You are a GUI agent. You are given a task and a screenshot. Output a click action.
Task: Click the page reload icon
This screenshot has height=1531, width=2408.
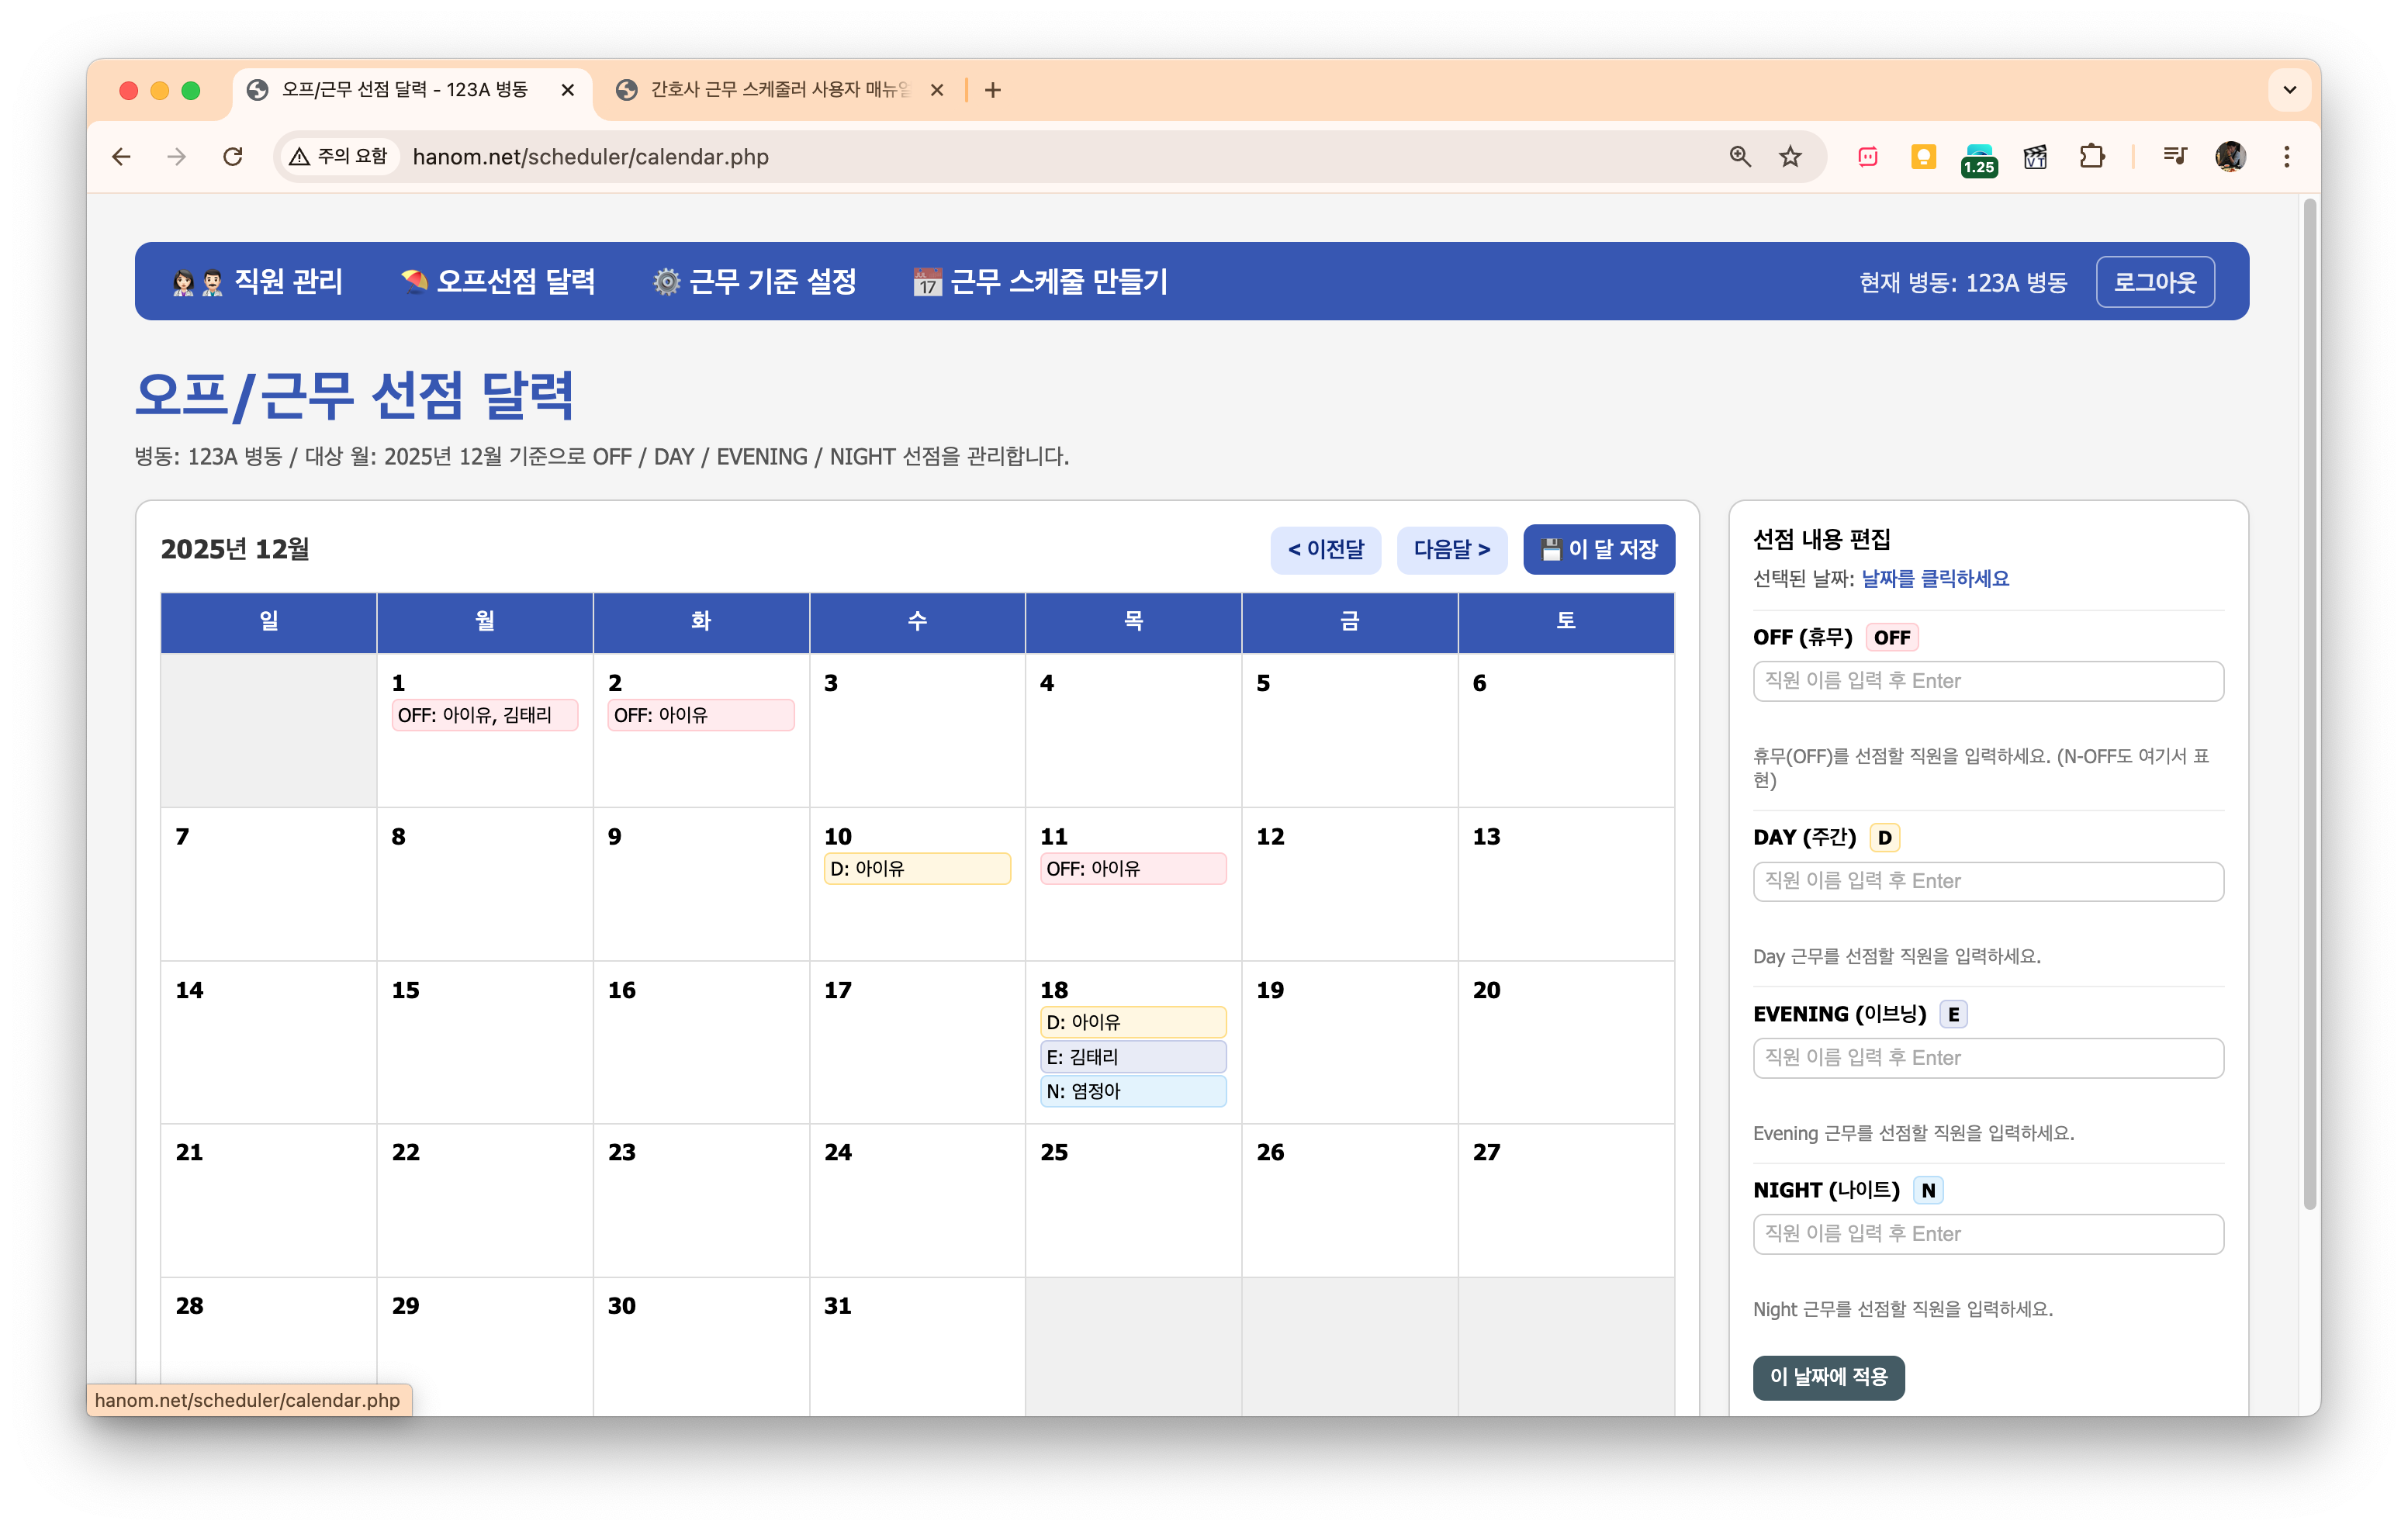(x=233, y=157)
